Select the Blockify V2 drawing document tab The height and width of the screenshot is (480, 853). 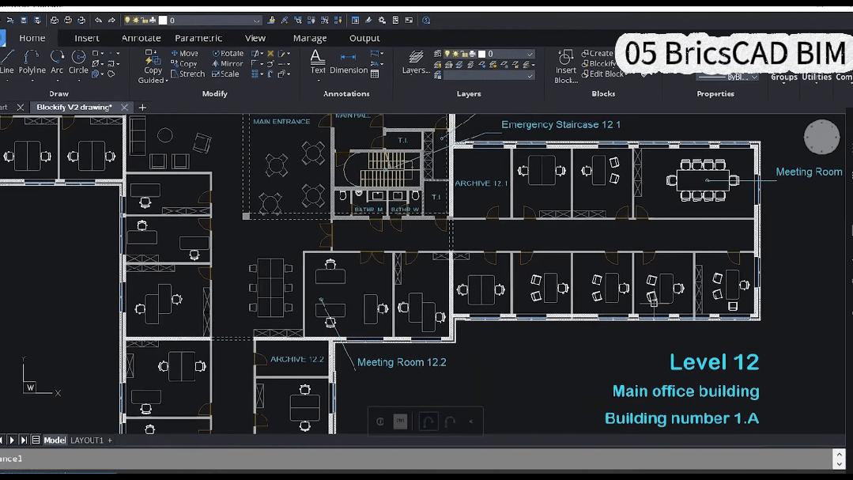coord(74,108)
